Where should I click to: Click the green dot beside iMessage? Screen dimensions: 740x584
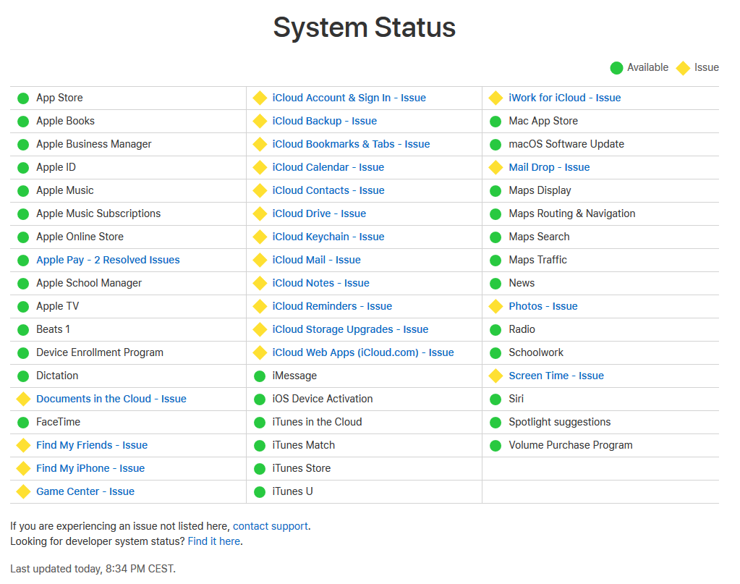[x=260, y=376]
